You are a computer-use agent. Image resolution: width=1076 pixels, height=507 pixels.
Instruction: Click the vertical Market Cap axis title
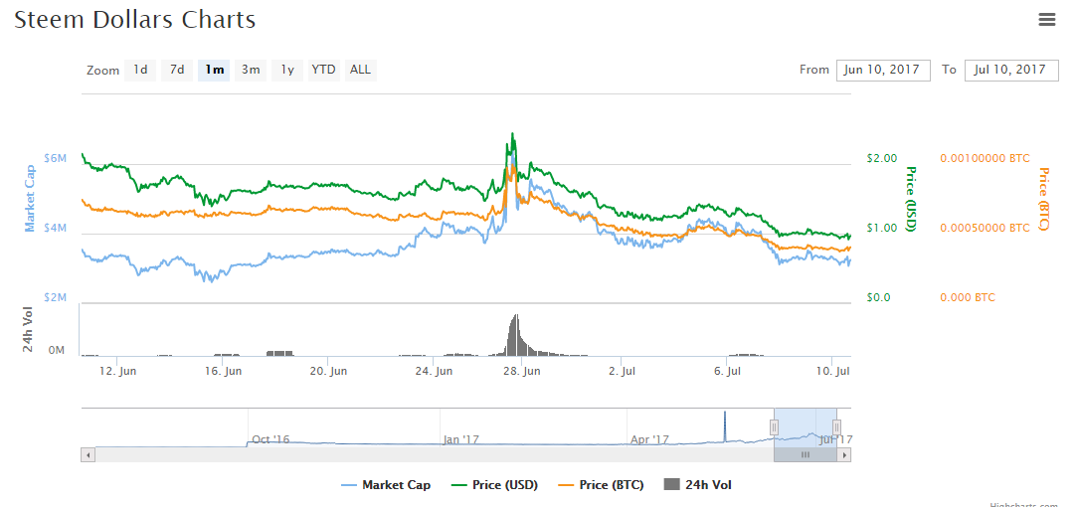(30, 199)
